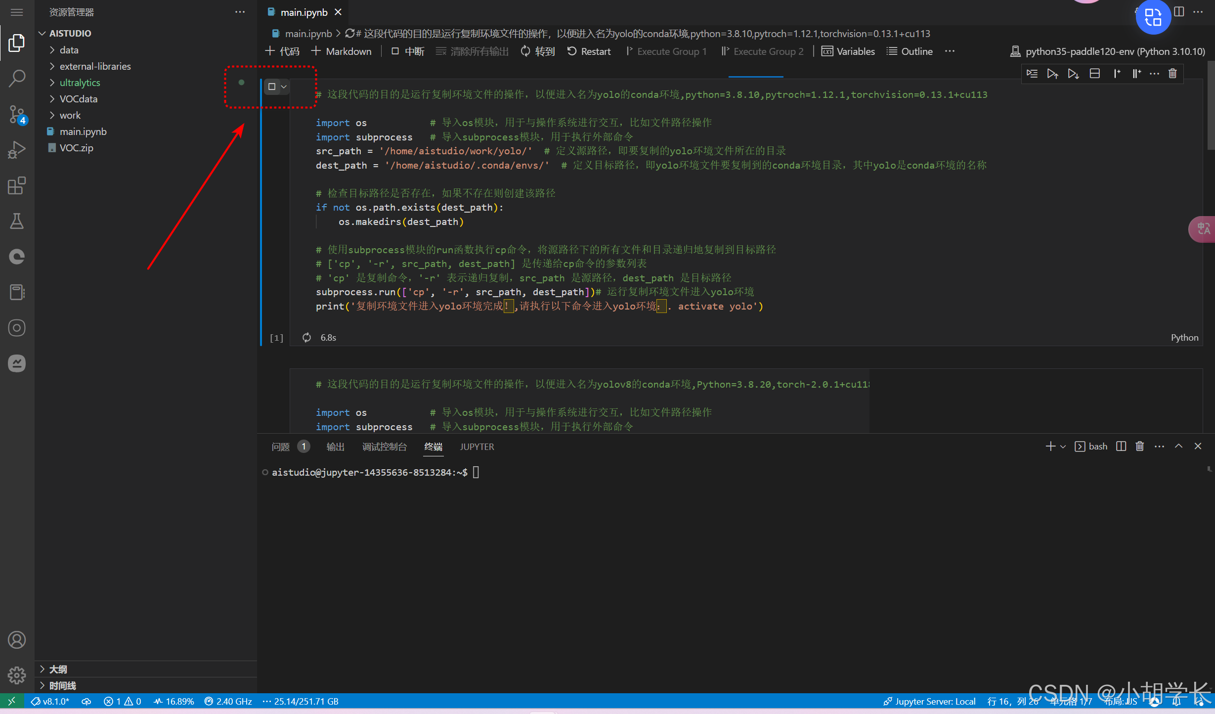Screen dimensions: 1215x714
Task: Kill the bash terminal with trash icon
Action: [1140, 446]
